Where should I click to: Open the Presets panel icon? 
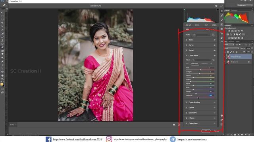(x=221, y=38)
